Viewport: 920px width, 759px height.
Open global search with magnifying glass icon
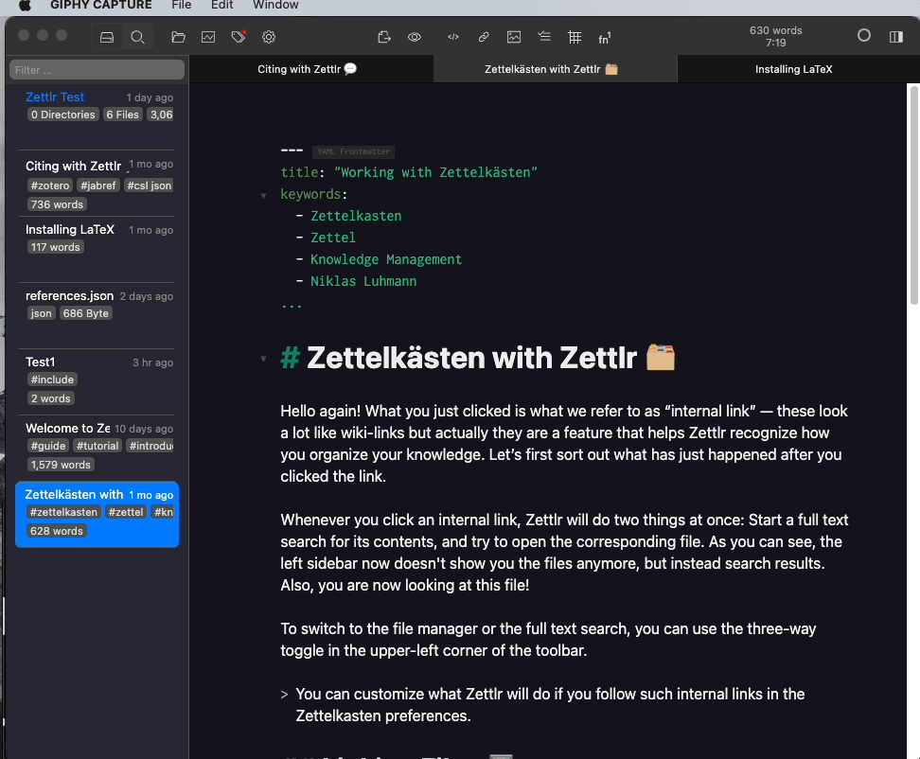click(137, 37)
